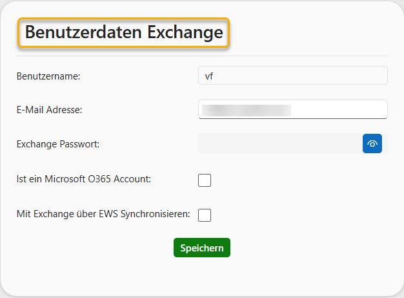The width and height of the screenshot is (404, 298).
Task: Click the "vf" text in the username field
Action: 209,76
